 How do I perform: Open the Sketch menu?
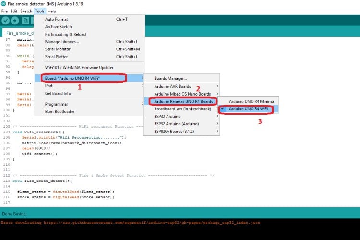pyautogui.click(x=26, y=11)
